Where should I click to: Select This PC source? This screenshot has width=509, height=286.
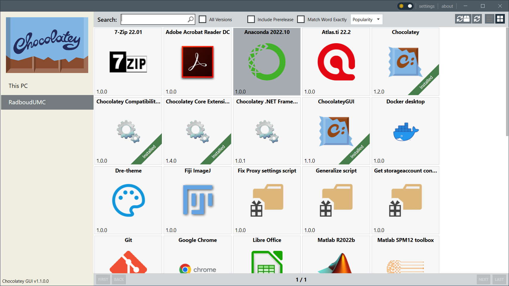[x=47, y=86]
